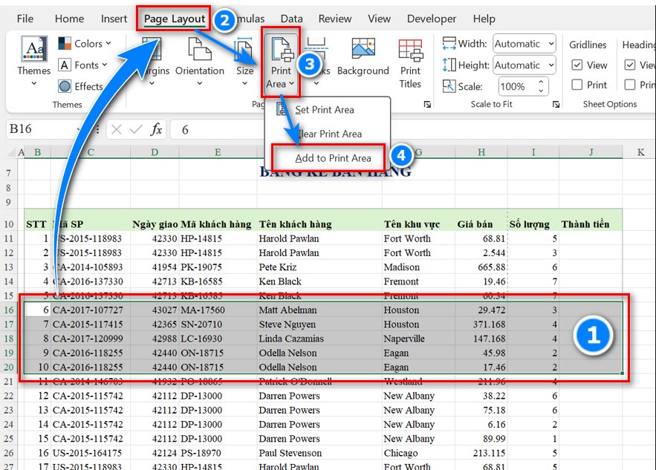Expand the Height Automatic dropdown
656x470 pixels.
(551, 65)
